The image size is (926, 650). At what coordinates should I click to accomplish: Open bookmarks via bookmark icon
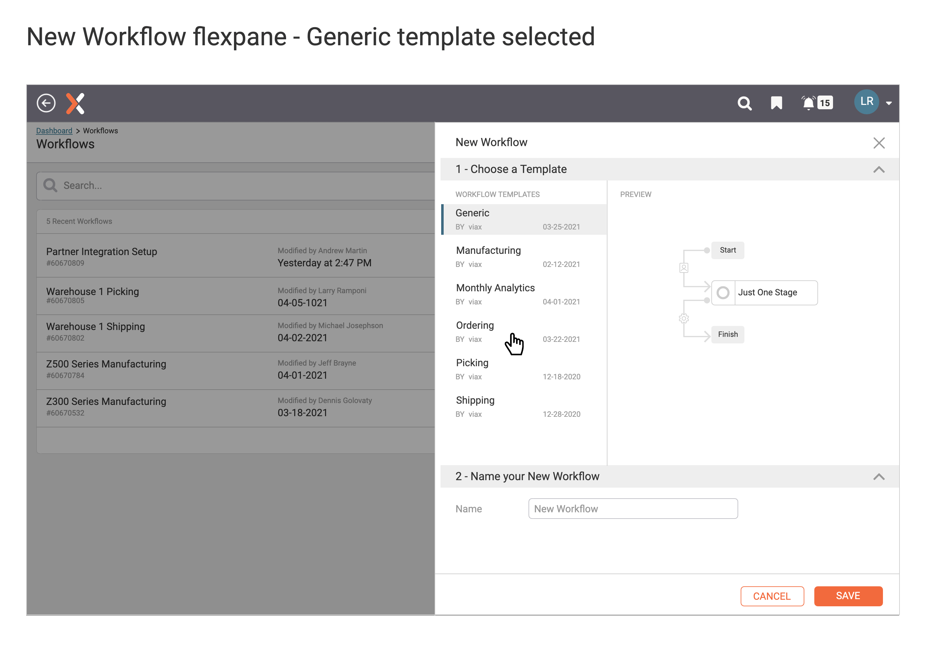tap(776, 103)
